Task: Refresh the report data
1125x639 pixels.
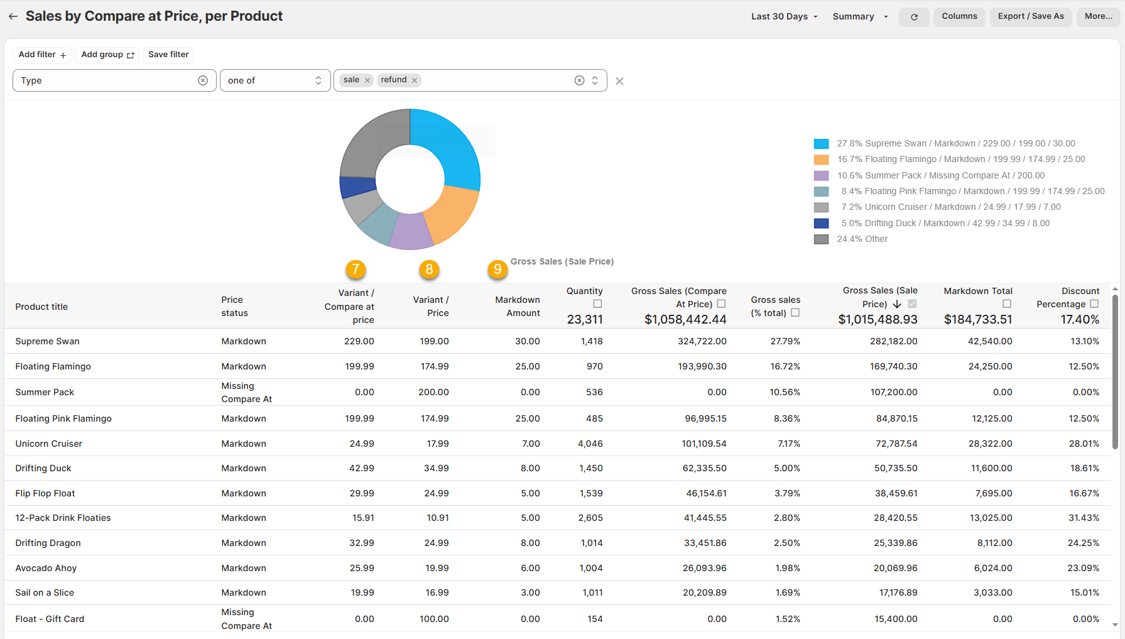Action: (914, 17)
